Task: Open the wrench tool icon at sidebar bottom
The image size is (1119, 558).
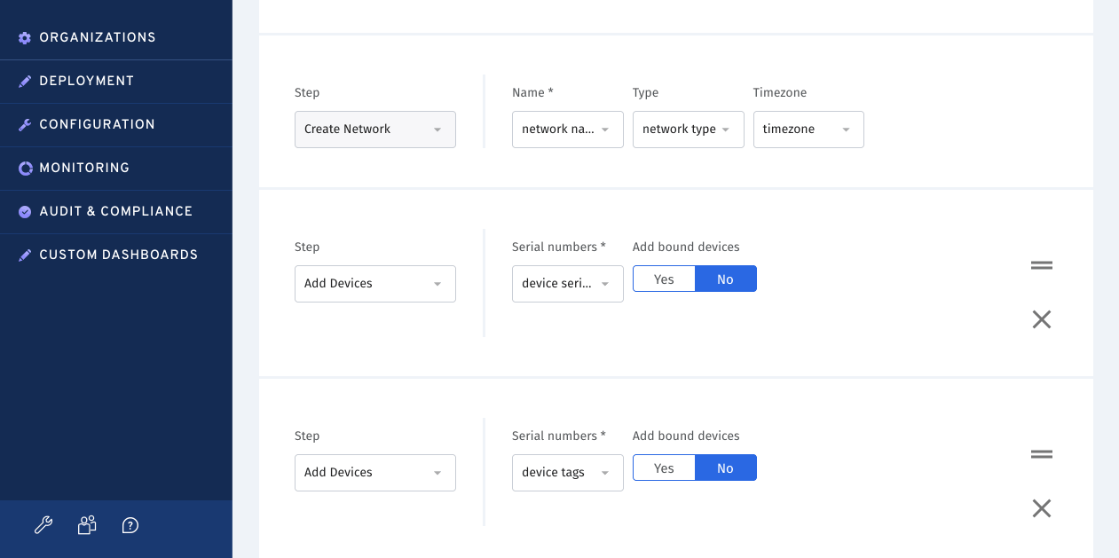Action: [x=43, y=525]
